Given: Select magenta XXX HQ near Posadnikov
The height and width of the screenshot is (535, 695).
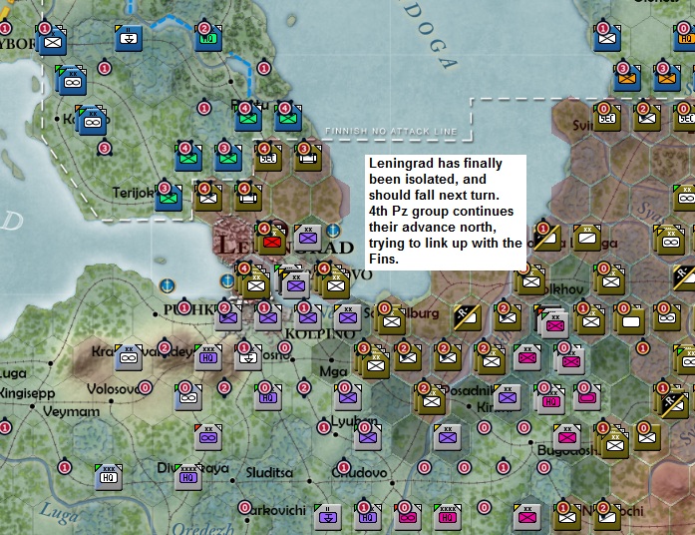Looking at the screenshot, I should [549, 399].
